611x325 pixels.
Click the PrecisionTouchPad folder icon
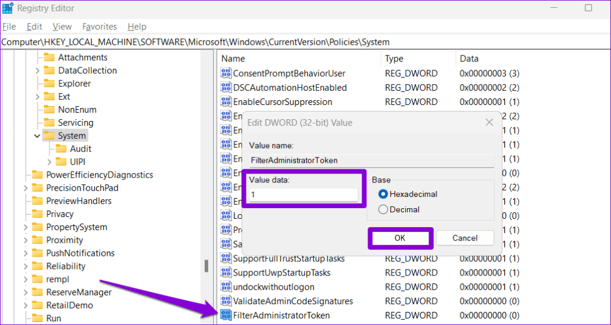[x=37, y=188]
